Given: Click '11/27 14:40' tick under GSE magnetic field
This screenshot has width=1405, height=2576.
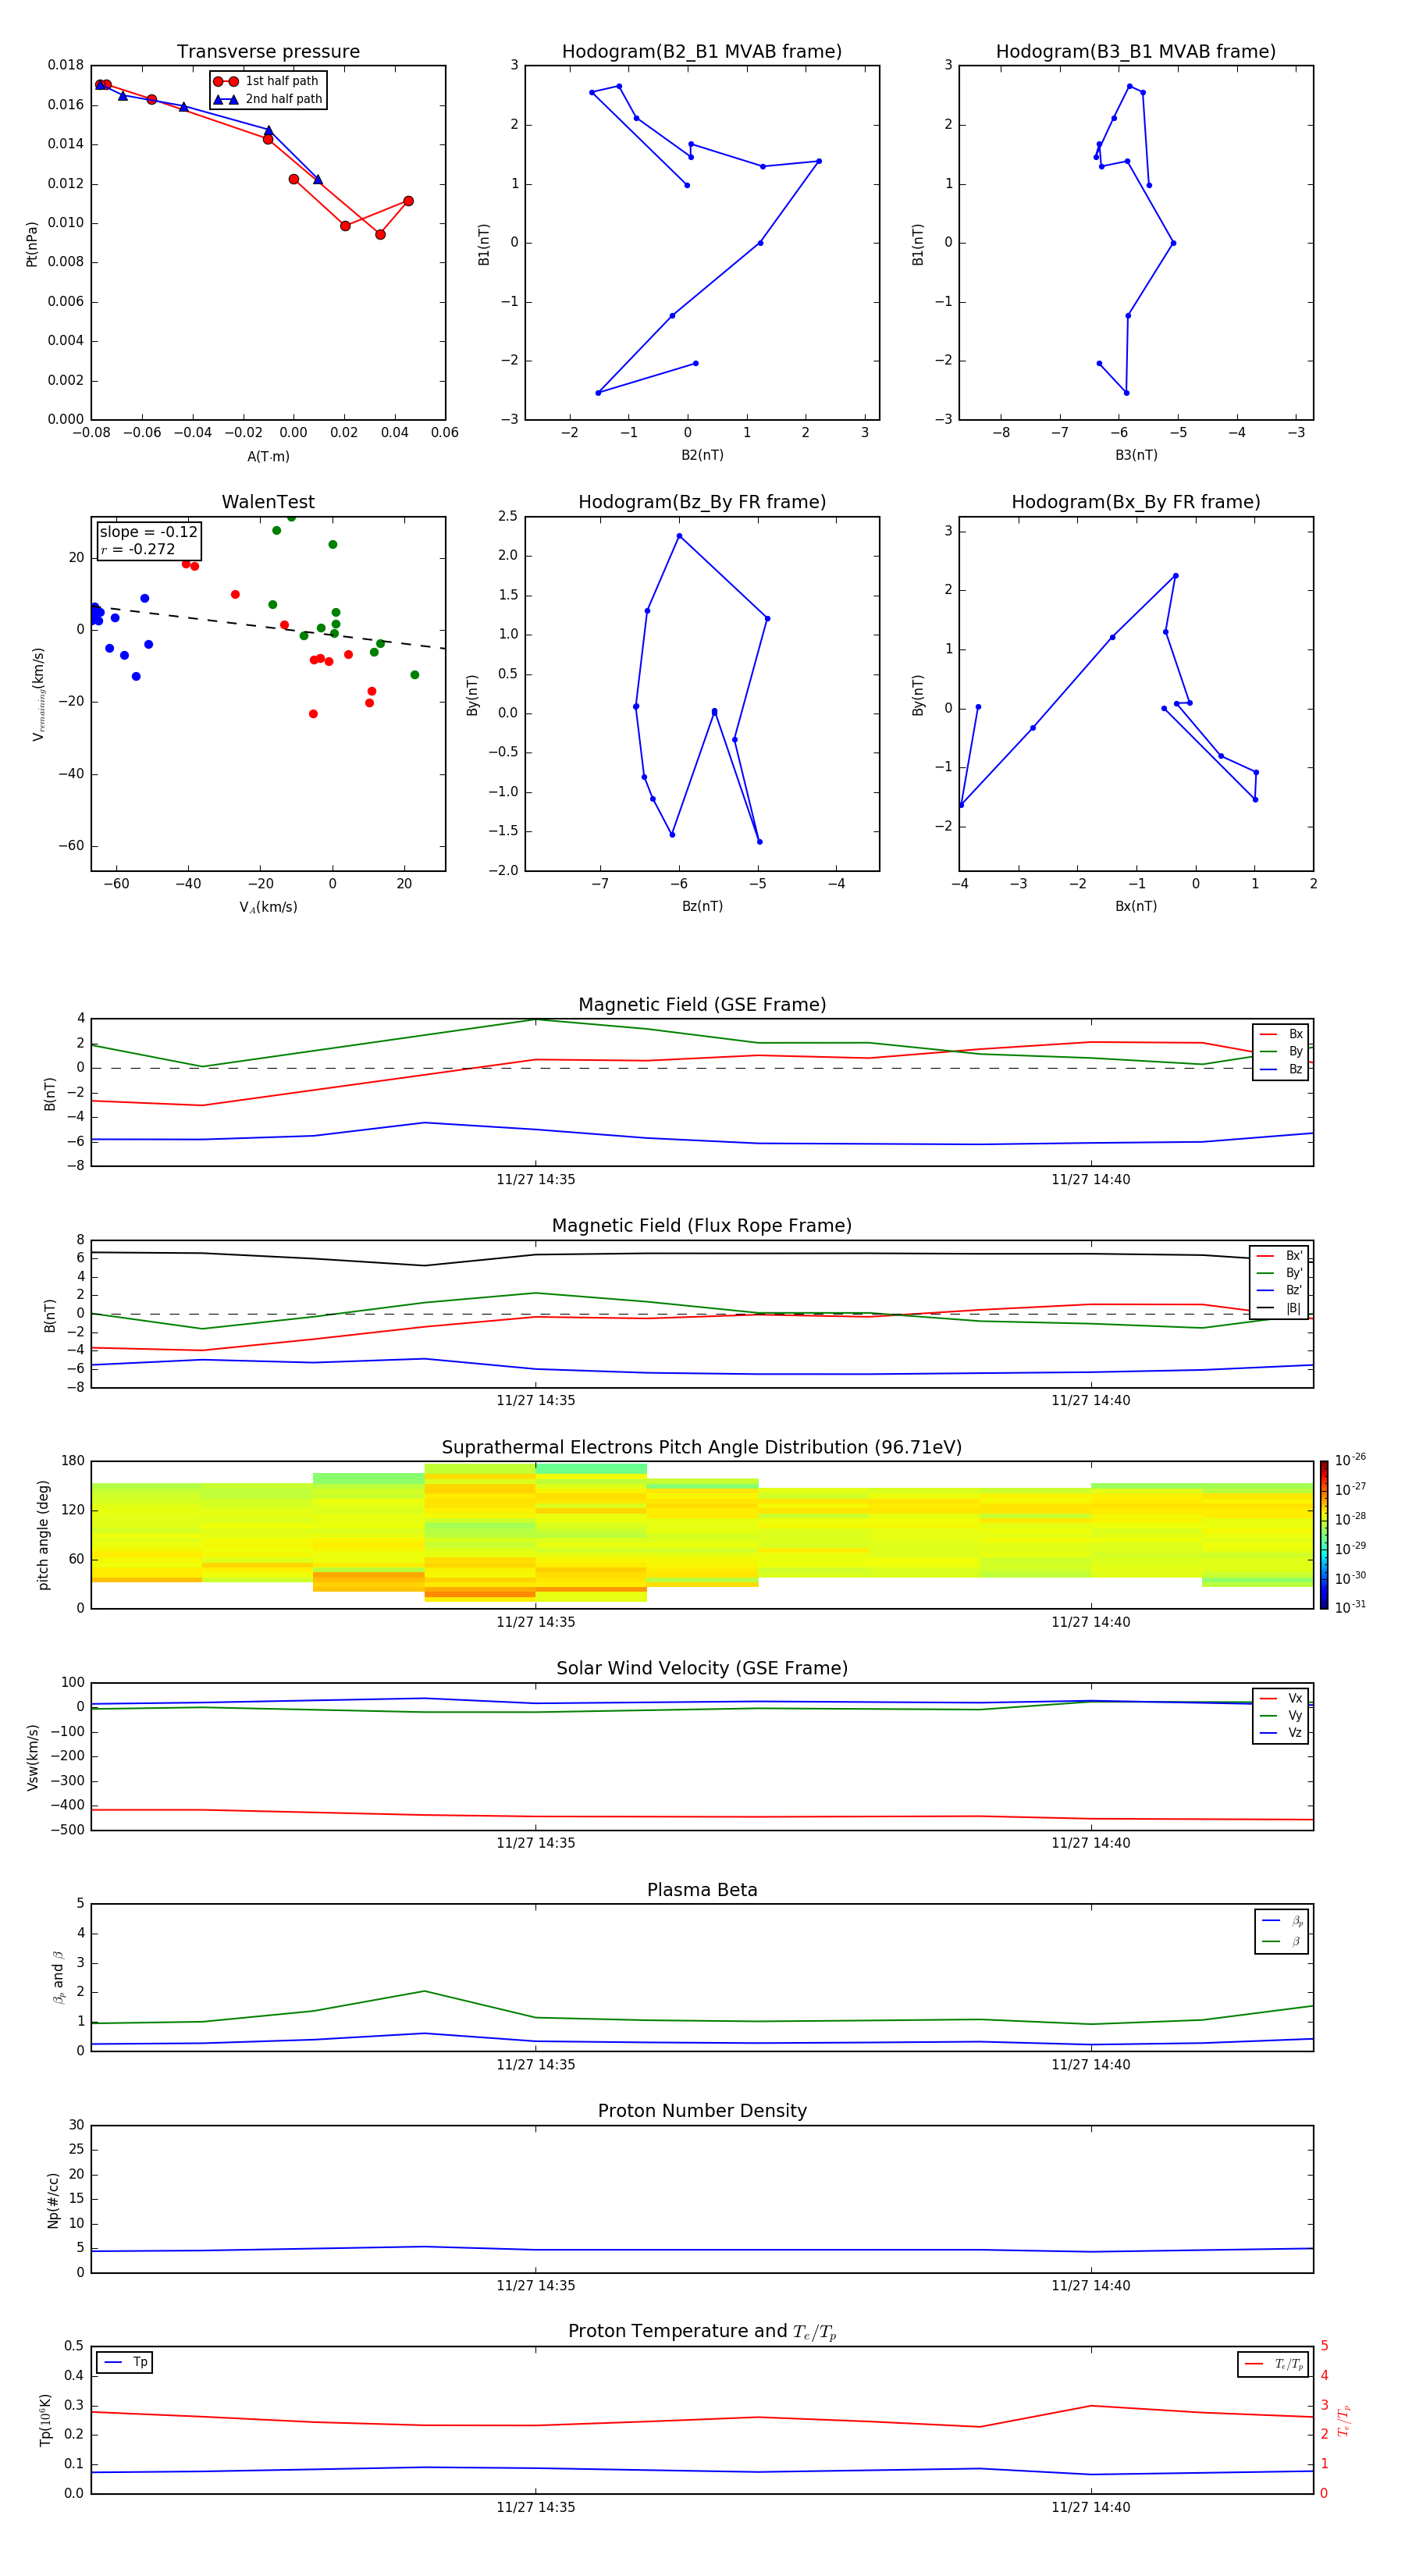Looking at the screenshot, I should 1091,1180.
